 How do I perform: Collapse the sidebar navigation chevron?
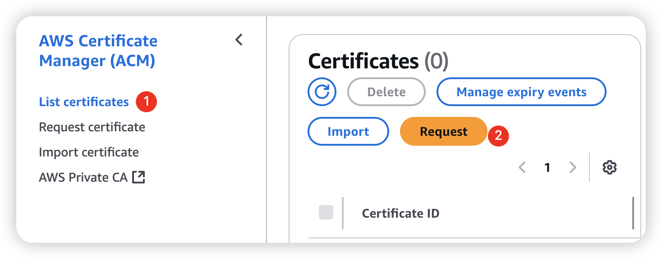(239, 40)
